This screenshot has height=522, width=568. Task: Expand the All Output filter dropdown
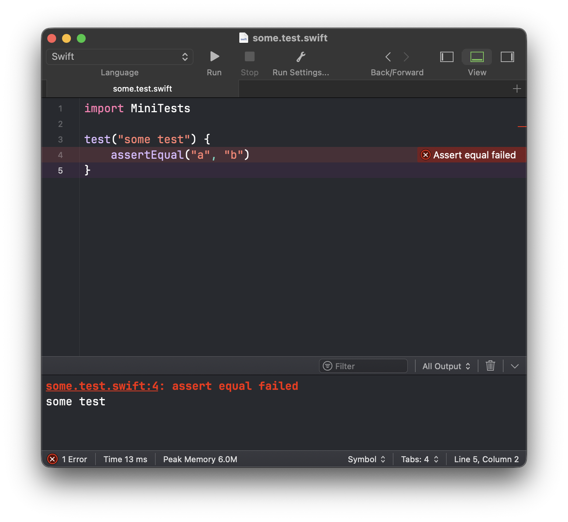click(446, 366)
